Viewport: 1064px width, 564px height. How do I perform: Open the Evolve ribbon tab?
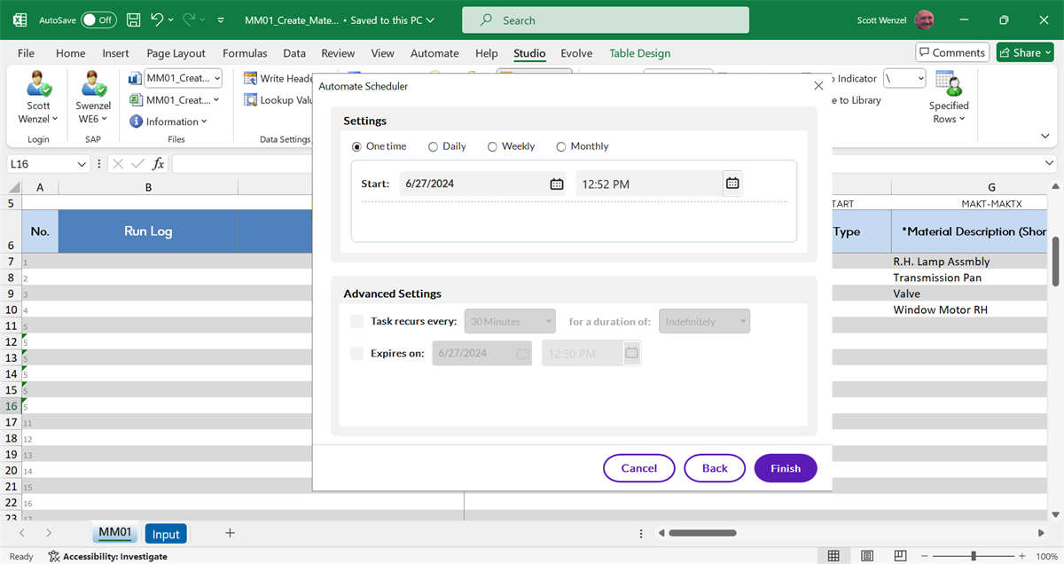[x=576, y=53]
